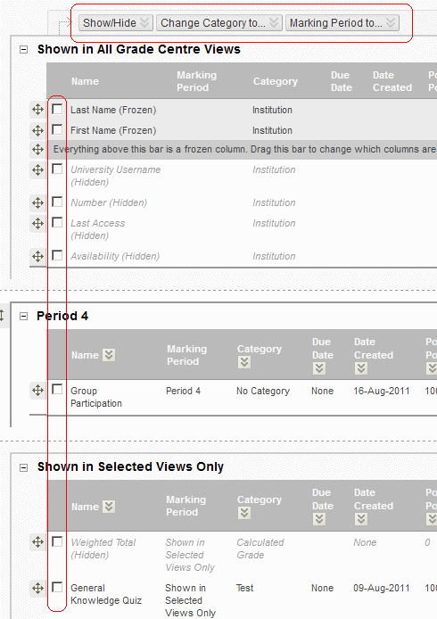Collapse the Period 4 section
437x619 pixels.
24,317
